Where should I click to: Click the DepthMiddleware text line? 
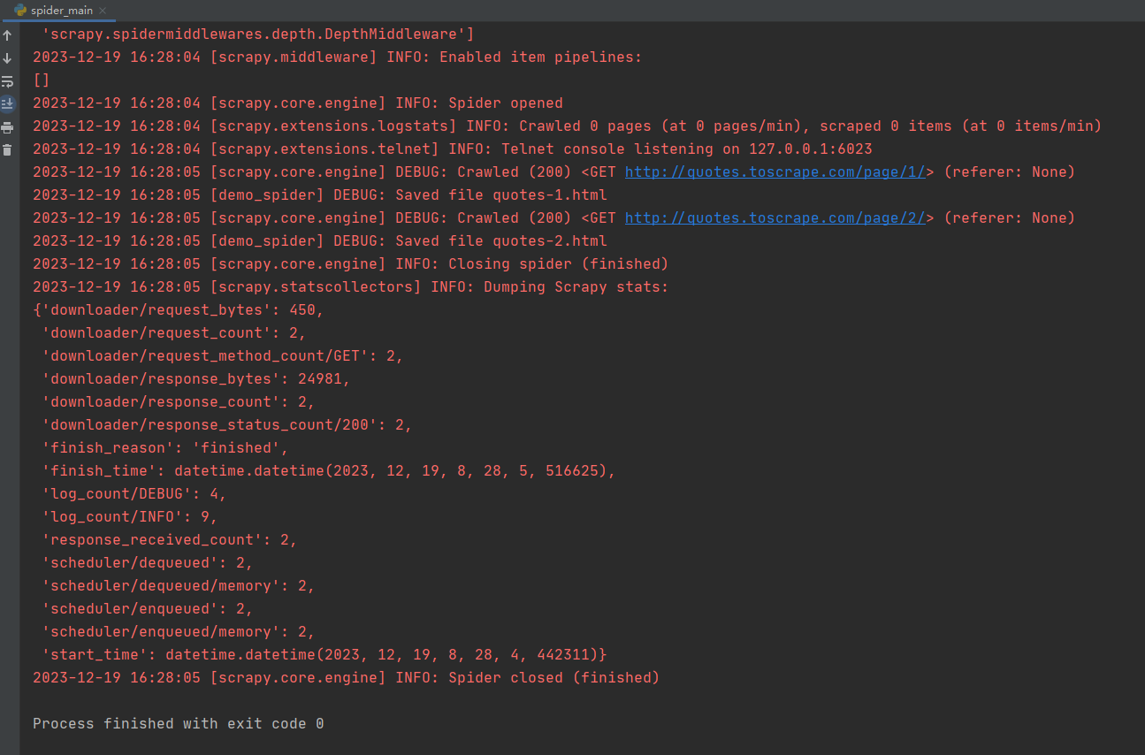pos(258,34)
